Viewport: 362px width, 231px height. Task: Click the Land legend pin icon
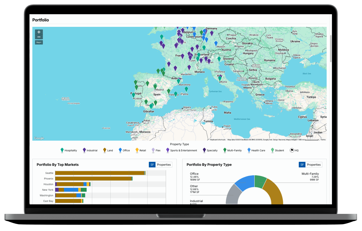pyautogui.click(x=105, y=150)
